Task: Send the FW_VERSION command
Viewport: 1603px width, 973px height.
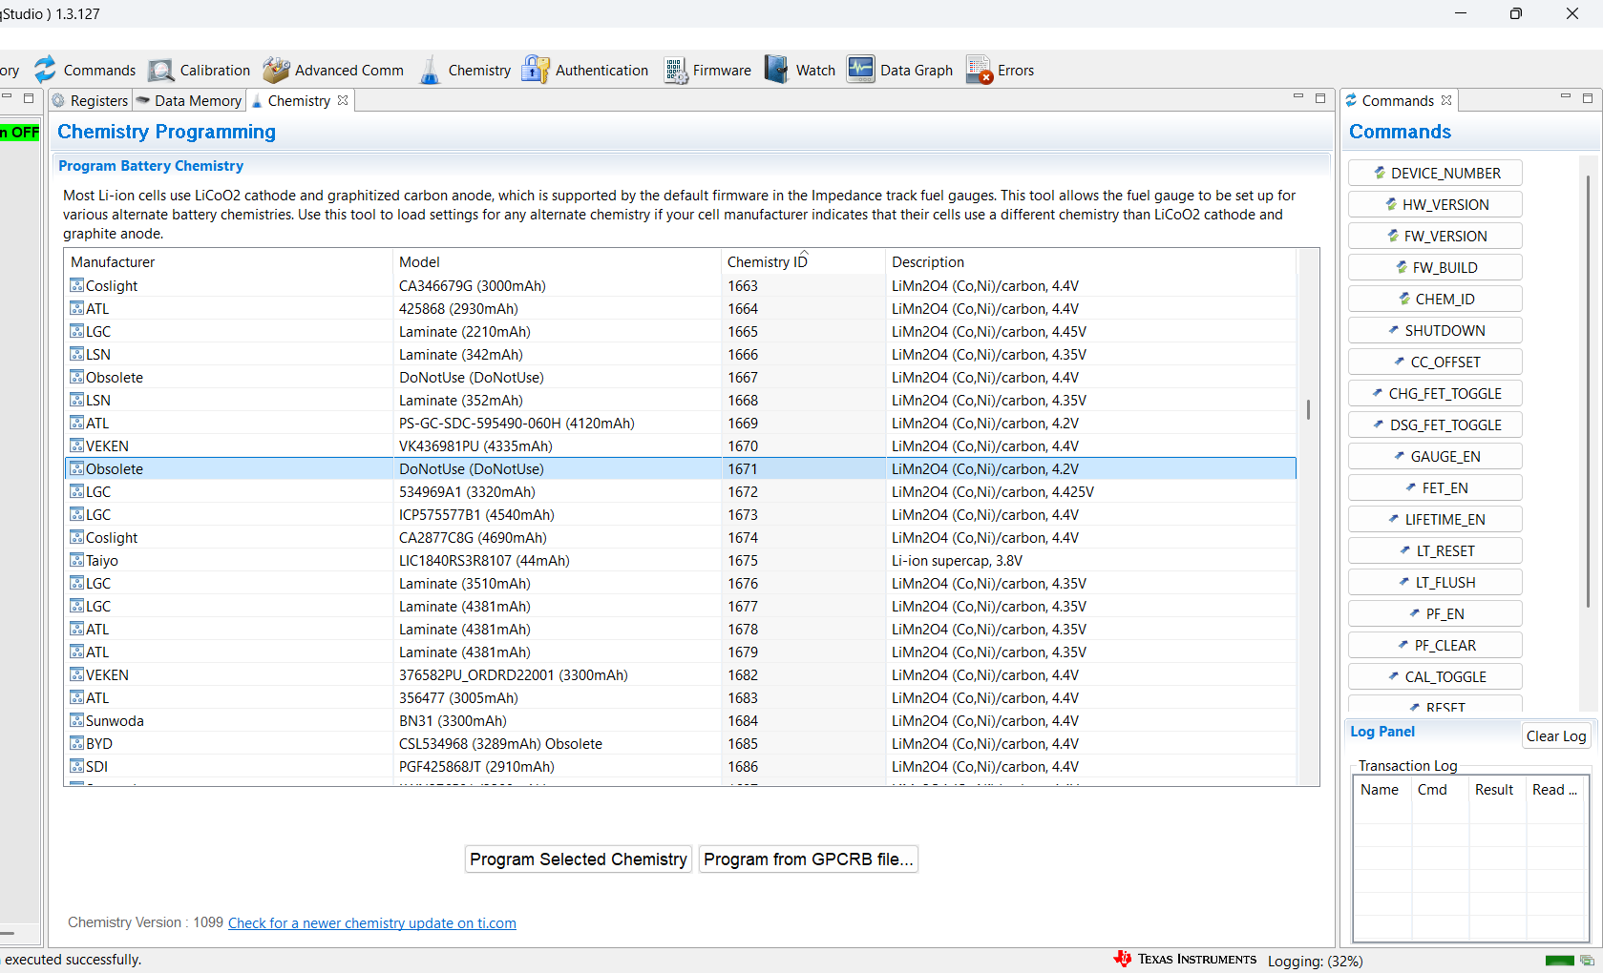Action: [1436, 236]
